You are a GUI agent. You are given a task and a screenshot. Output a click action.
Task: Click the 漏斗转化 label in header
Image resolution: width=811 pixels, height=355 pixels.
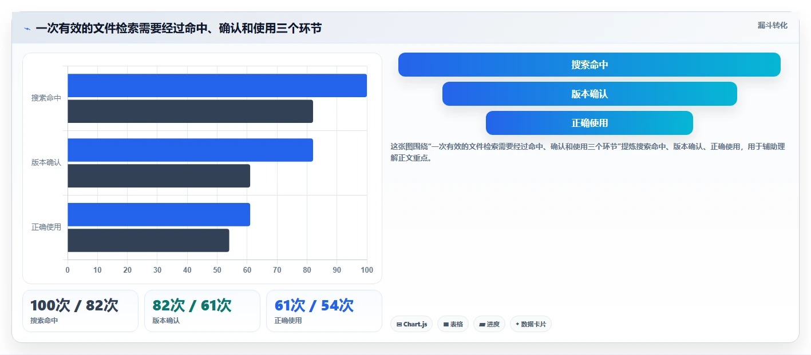point(772,25)
